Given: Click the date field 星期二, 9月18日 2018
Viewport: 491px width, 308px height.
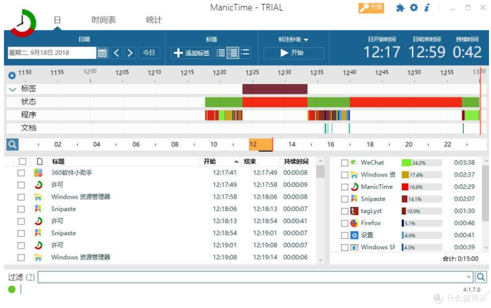Looking at the screenshot, I should coord(52,53).
